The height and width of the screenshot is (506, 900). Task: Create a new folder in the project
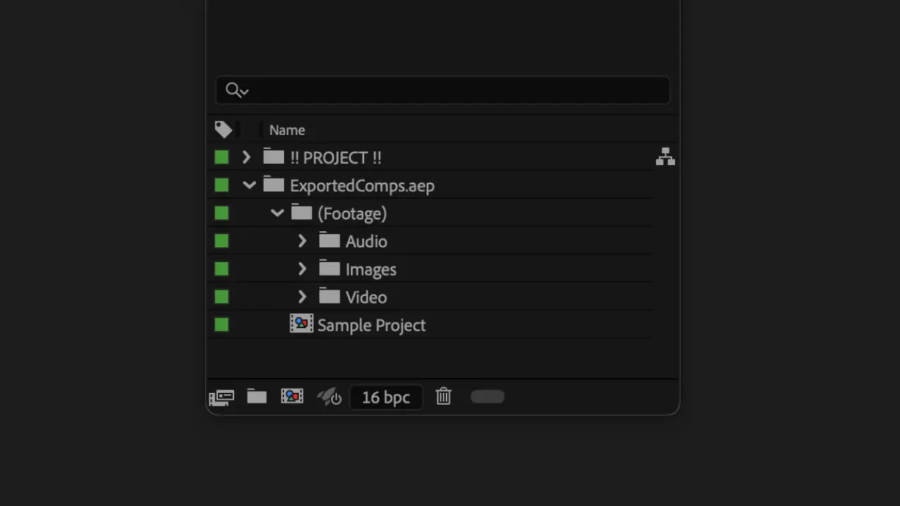(x=256, y=397)
